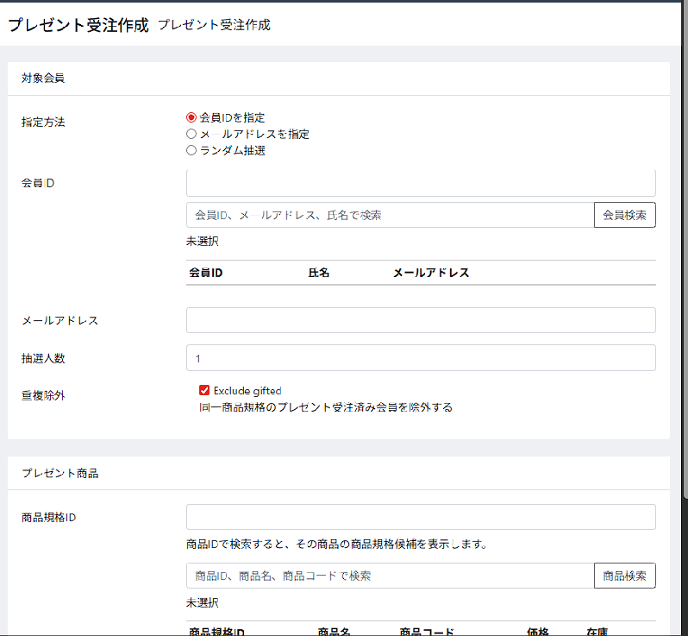Click the product search box placeholder field
The height and width of the screenshot is (636, 688).
390,576
